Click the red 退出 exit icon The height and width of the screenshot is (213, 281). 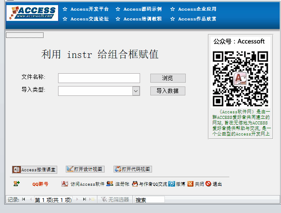pyautogui.click(x=208, y=184)
